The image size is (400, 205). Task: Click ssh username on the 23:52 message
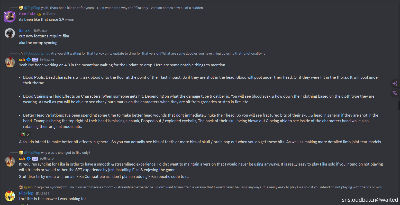(22, 158)
